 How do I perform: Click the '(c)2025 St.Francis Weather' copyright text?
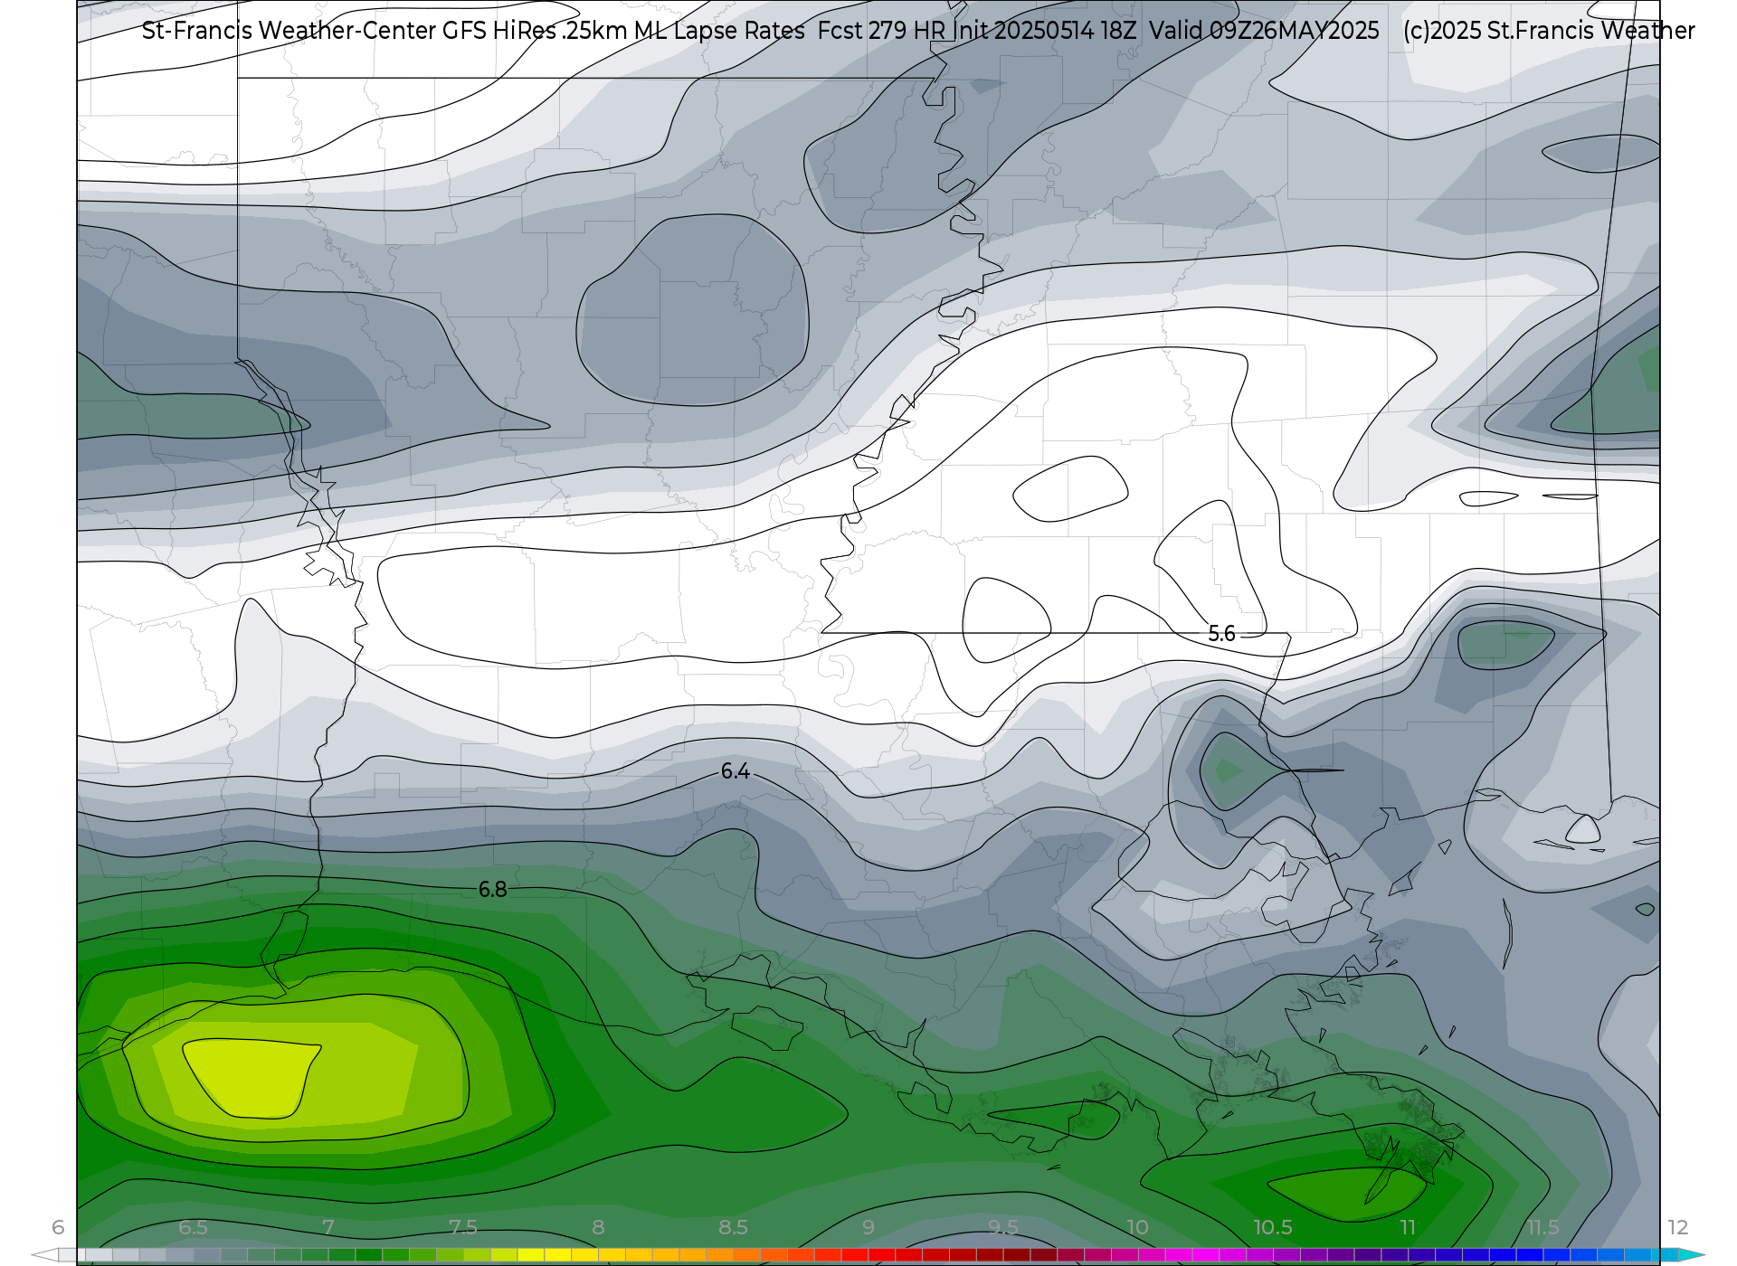[1549, 31]
